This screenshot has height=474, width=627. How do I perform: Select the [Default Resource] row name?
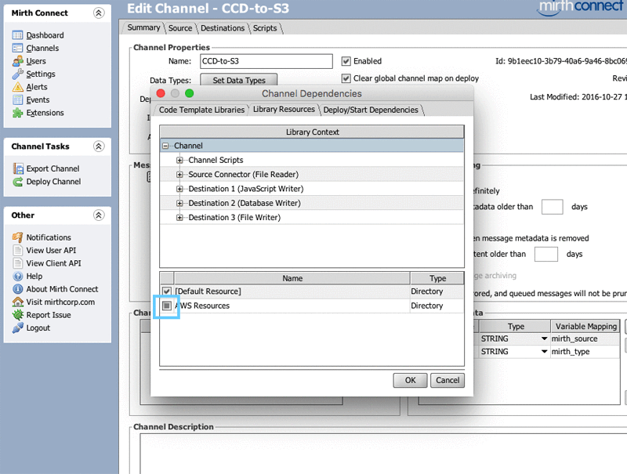pyautogui.click(x=292, y=291)
